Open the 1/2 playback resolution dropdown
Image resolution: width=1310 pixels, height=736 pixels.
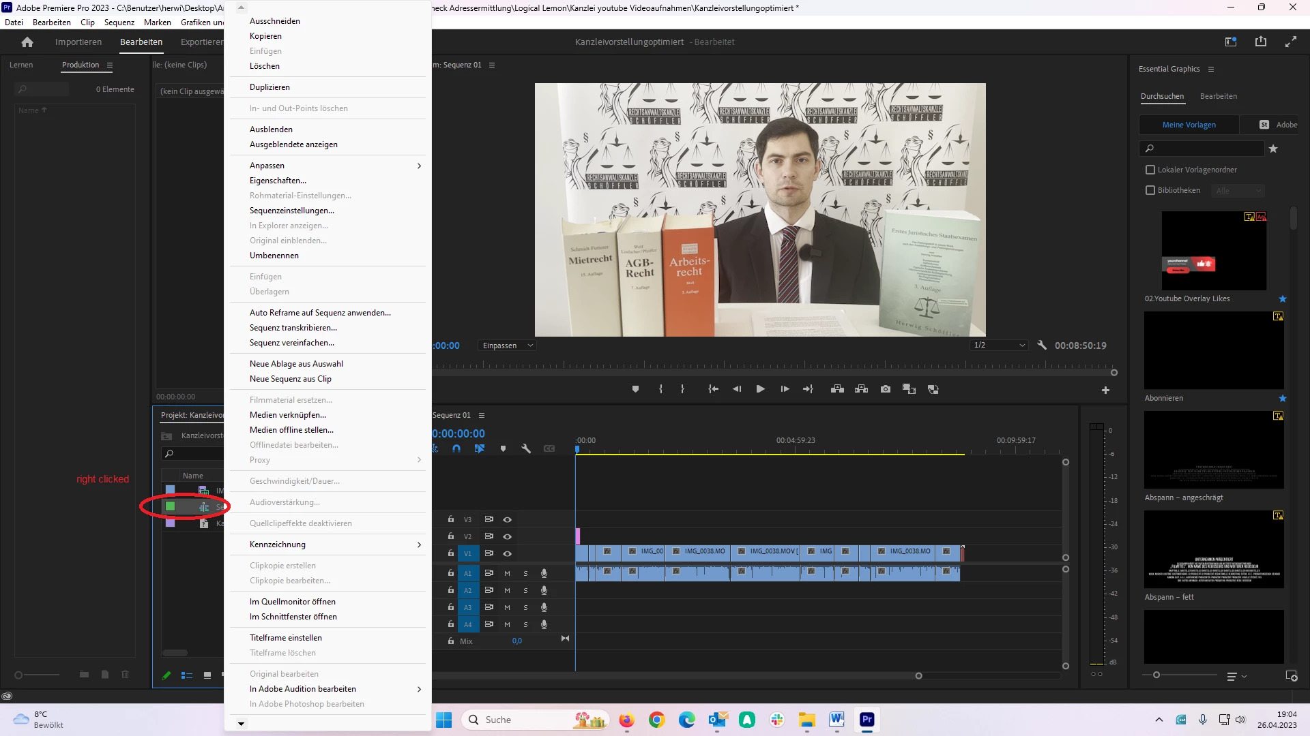coord(999,346)
